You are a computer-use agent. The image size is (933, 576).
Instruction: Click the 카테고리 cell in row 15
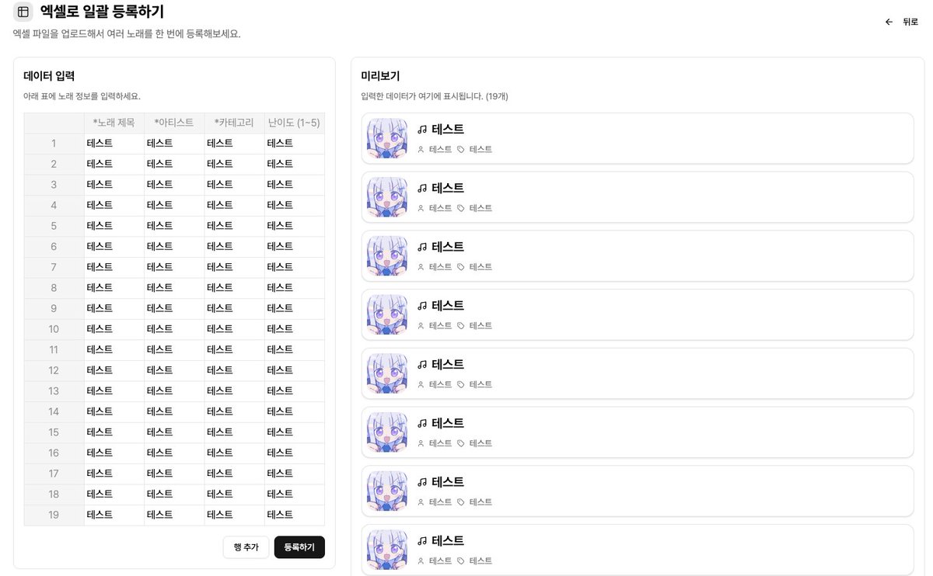click(235, 432)
